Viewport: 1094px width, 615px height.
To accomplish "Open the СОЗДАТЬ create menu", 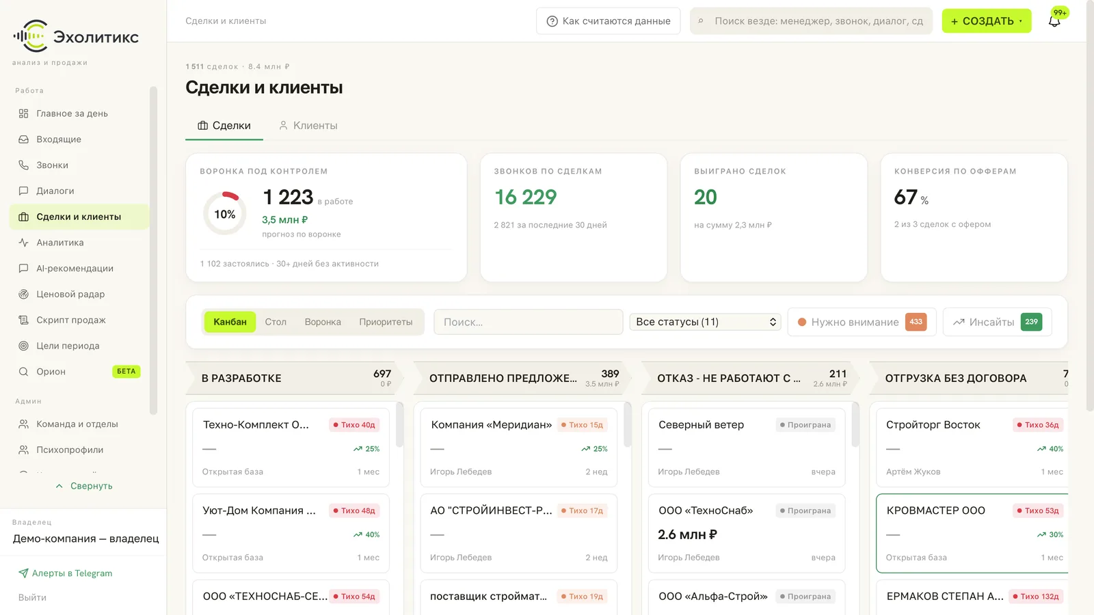I will point(987,21).
